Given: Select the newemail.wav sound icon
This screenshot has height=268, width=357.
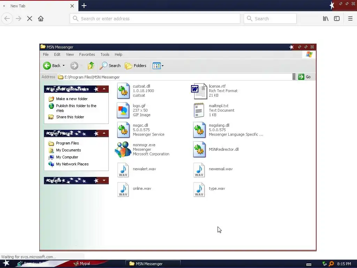Looking at the screenshot, I should (x=199, y=170).
